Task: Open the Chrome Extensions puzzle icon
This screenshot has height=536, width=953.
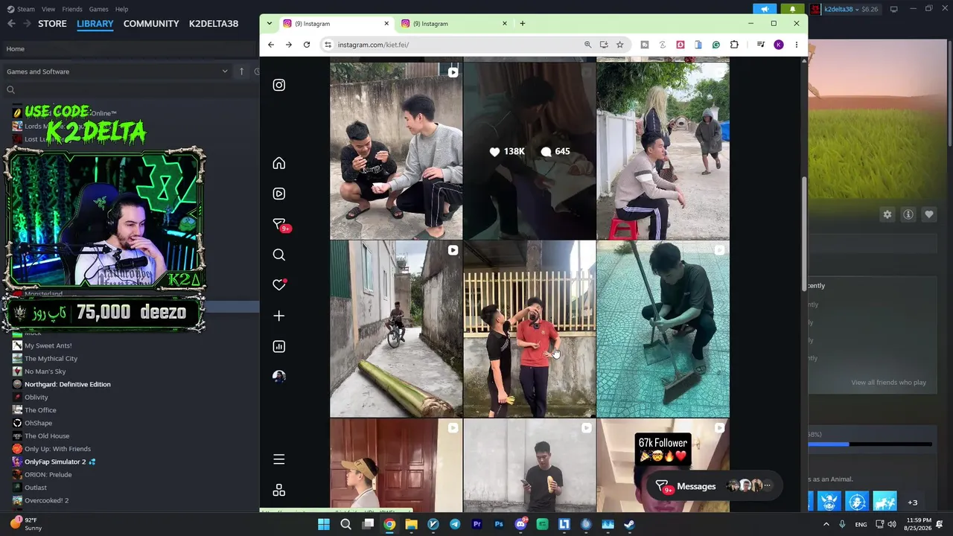Action: (734, 45)
